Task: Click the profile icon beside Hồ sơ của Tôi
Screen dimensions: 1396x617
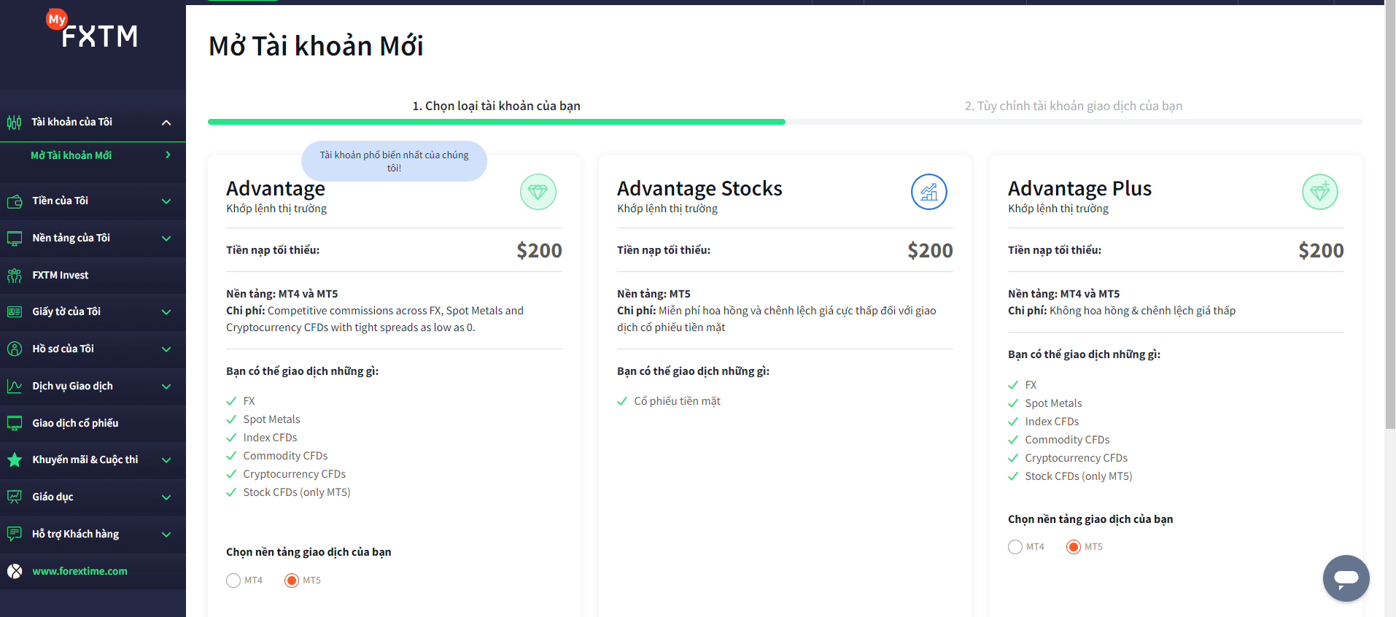Action: click(x=15, y=349)
